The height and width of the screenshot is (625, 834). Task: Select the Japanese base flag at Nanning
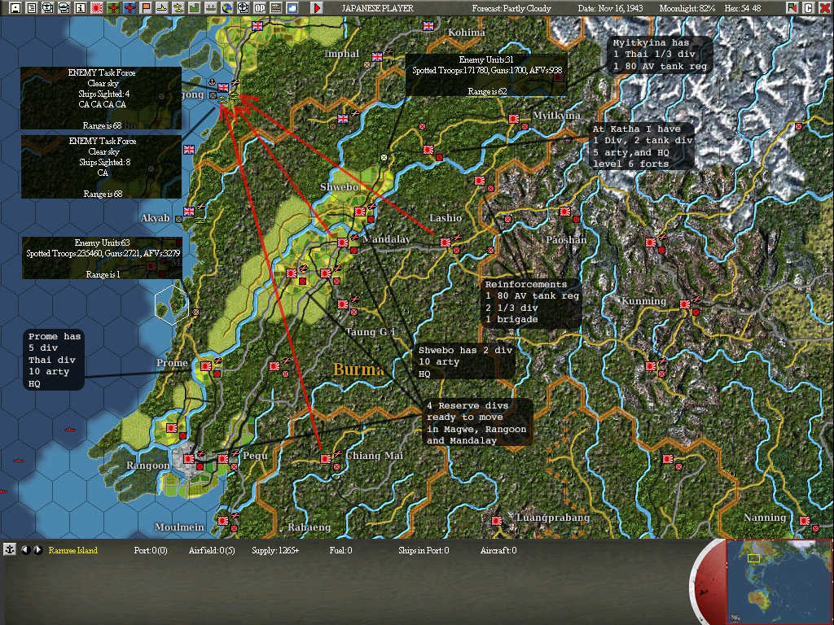point(805,521)
